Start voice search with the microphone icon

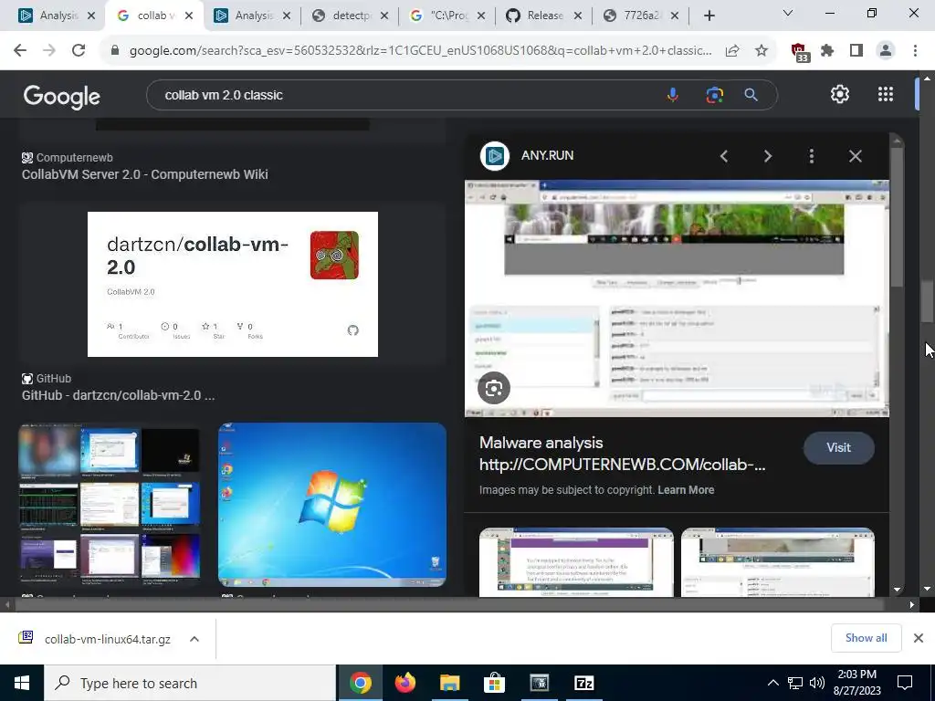click(x=673, y=95)
